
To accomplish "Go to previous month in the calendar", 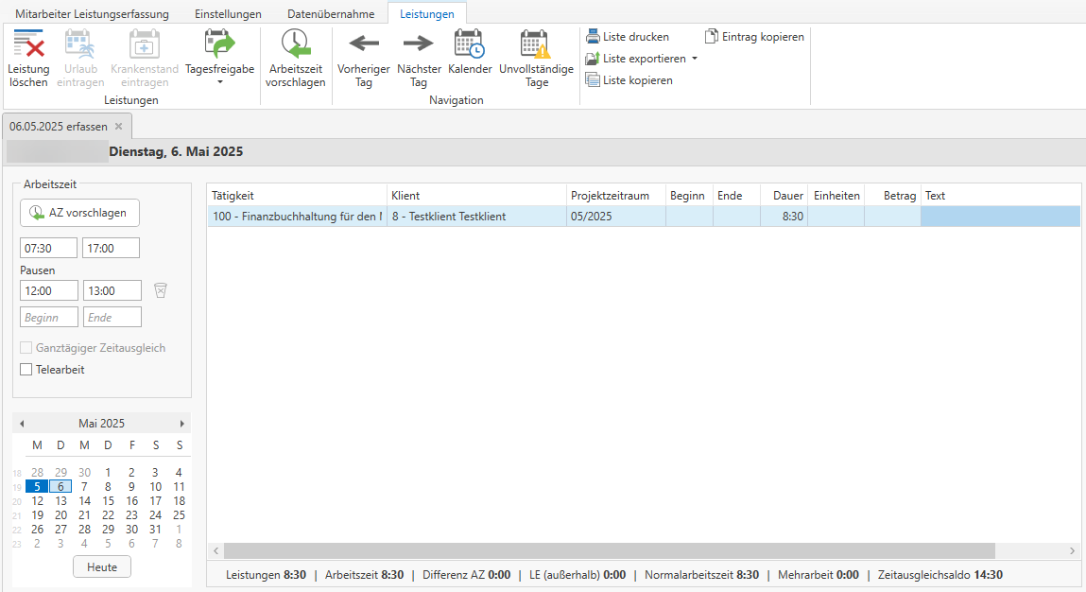I will [x=22, y=424].
